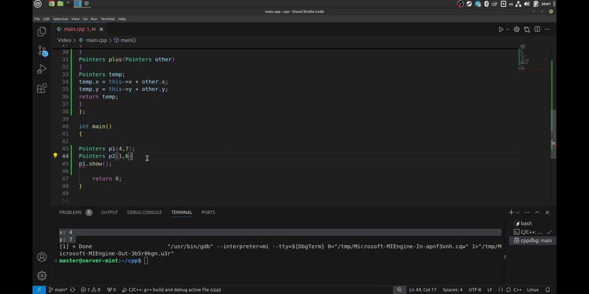Screen dimensions: 589x294
Task: Click the main* git branch indicator
Action: [58, 290]
